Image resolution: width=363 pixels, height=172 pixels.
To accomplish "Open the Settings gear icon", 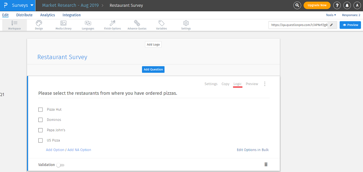I will (x=186, y=23).
